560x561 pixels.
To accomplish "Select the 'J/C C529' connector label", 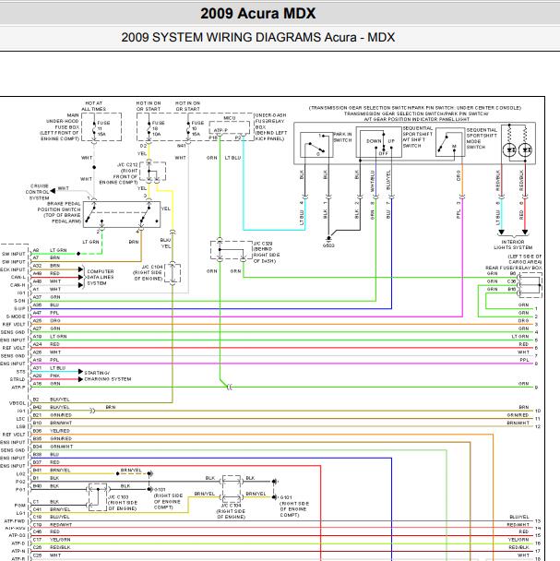I will [x=267, y=252].
